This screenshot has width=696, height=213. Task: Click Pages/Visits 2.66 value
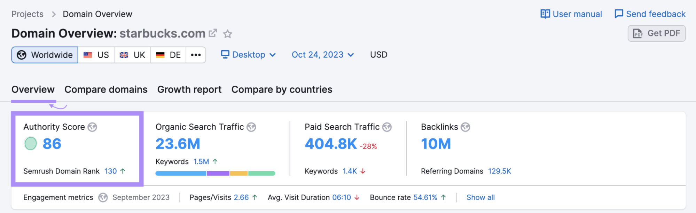click(x=241, y=197)
